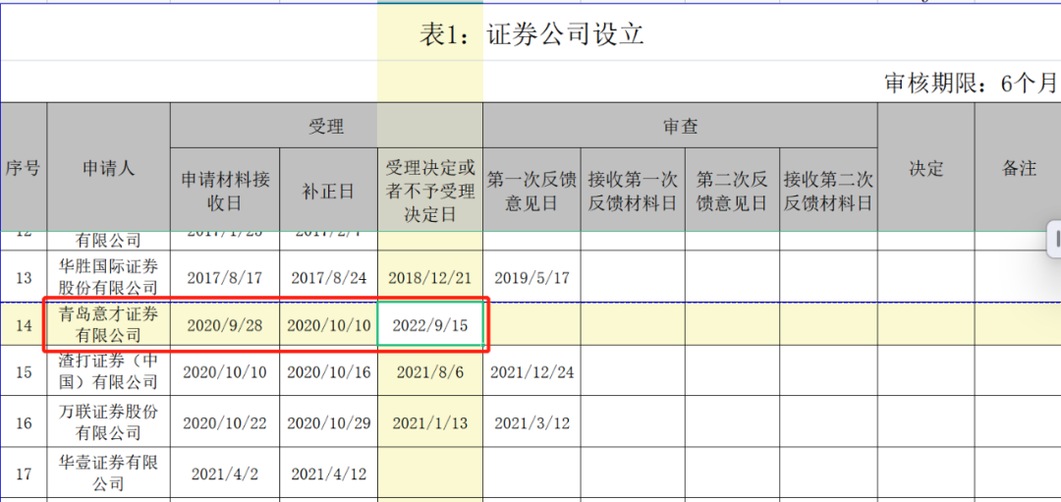Viewport: 1061px width, 502px height.
Task: Click row number 17 cell
Action: tap(24, 473)
